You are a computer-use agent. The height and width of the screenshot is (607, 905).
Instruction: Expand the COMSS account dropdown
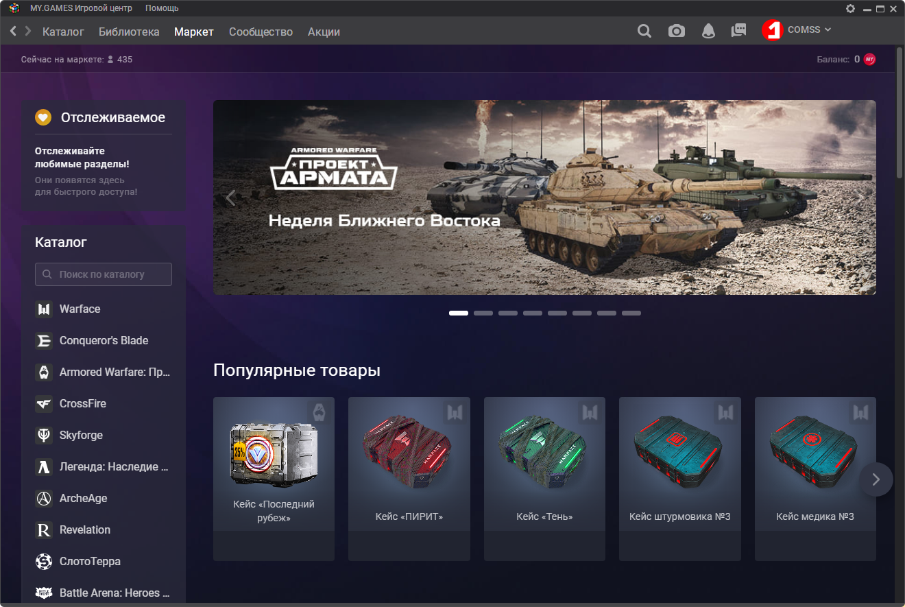810,30
